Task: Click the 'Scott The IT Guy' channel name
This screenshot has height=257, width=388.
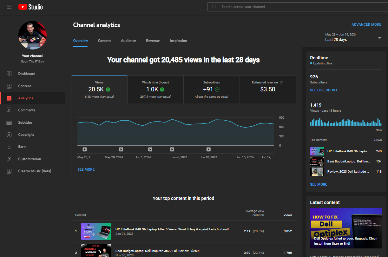Action: (32, 62)
